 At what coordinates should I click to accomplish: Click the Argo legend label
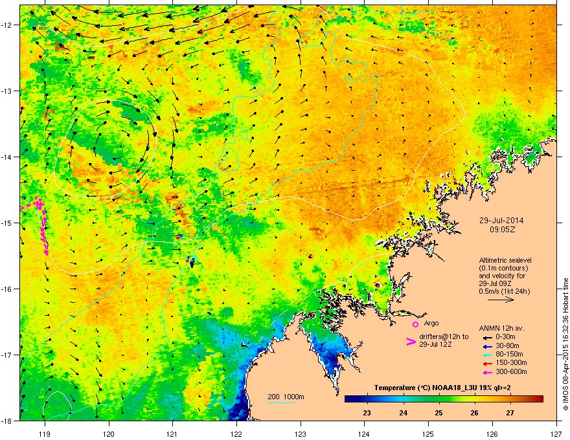coord(431,323)
